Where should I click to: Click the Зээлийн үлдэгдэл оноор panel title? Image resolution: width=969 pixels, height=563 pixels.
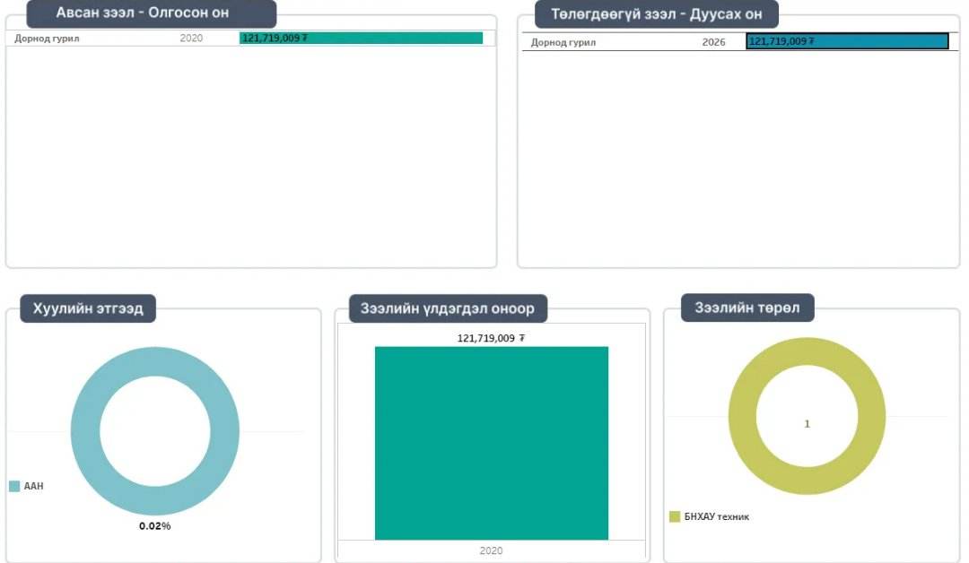[x=447, y=308]
